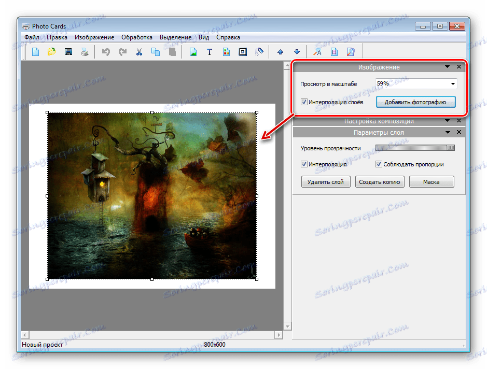Toggle the Интерполяция слоёв checkbox
The height and width of the screenshot is (369, 487).
[304, 102]
